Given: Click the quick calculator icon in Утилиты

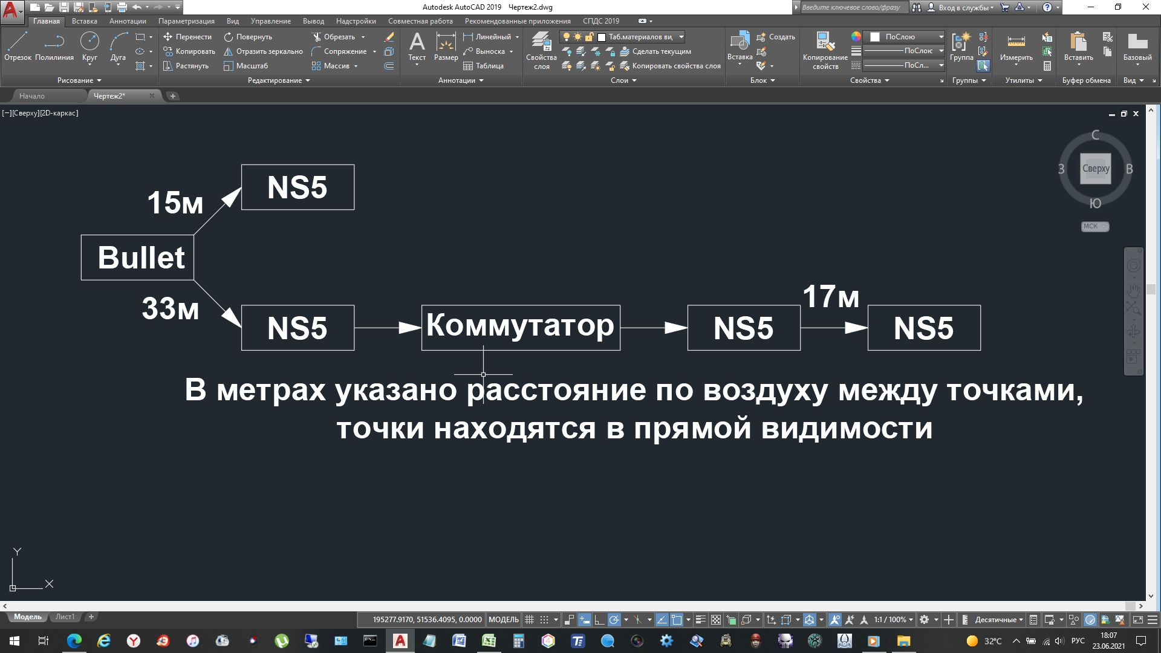Looking at the screenshot, I should [x=1047, y=65].
